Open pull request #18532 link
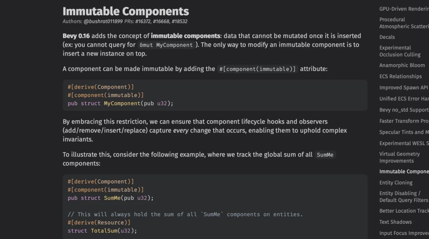 (179, 21)
